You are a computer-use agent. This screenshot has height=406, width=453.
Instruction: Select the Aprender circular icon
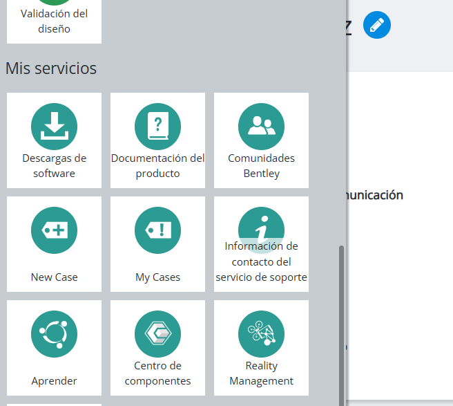(54, 334)
